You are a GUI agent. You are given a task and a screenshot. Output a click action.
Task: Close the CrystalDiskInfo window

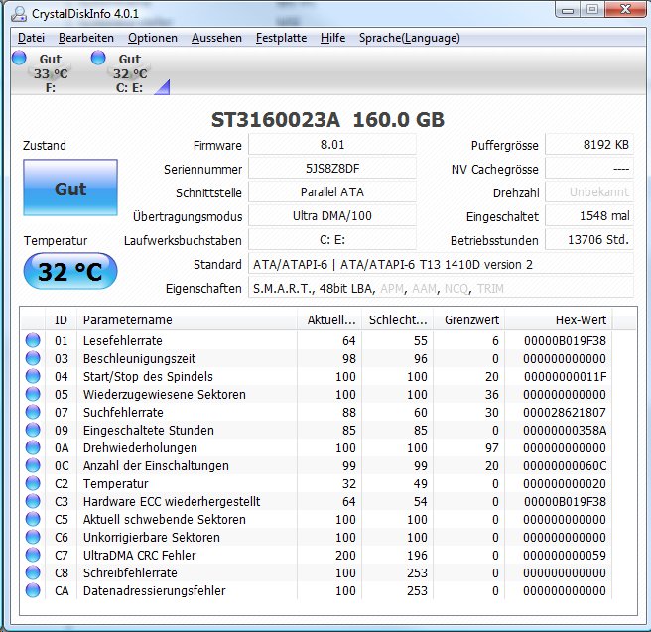point(625,9)
